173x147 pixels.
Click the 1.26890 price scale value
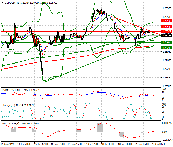point(167,78)
